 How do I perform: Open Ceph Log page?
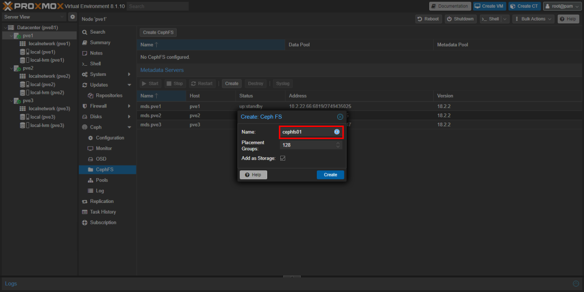107,191
